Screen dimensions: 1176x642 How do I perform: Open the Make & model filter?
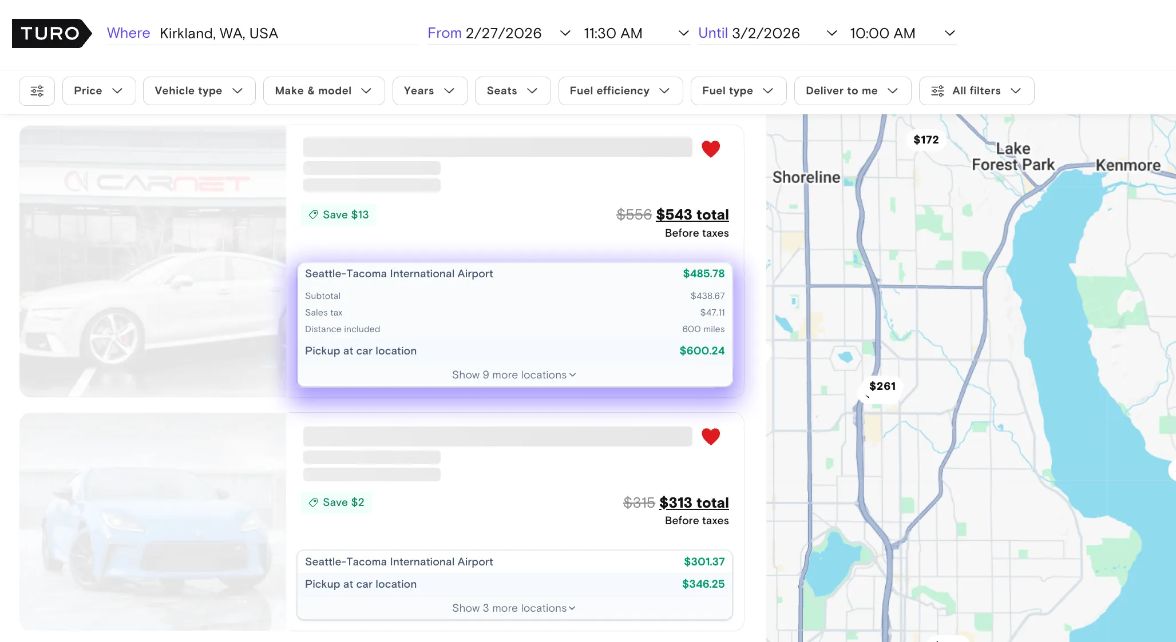coord(323,90)
